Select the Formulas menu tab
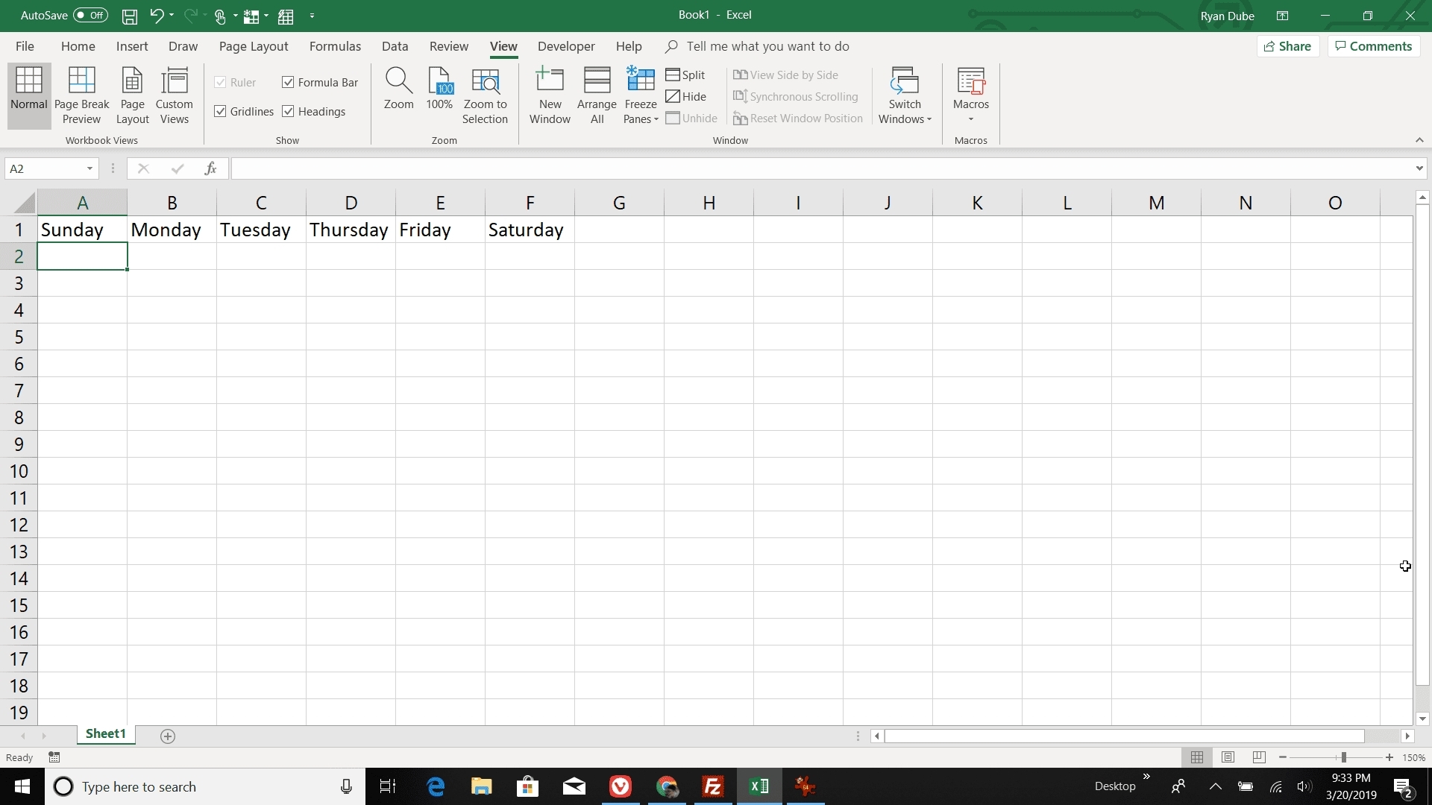 (x=334, y=46)
